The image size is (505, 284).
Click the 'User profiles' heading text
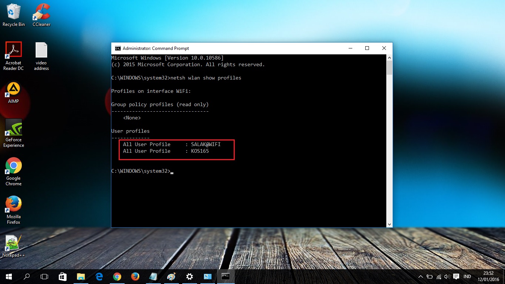(x=131, y=131)
